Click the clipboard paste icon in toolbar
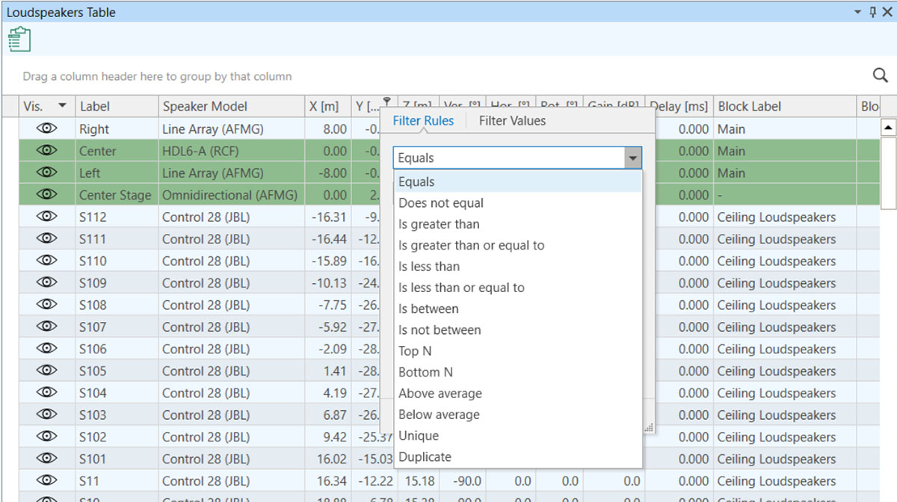This screenshot has width=897, height=502. pos(19,39)
